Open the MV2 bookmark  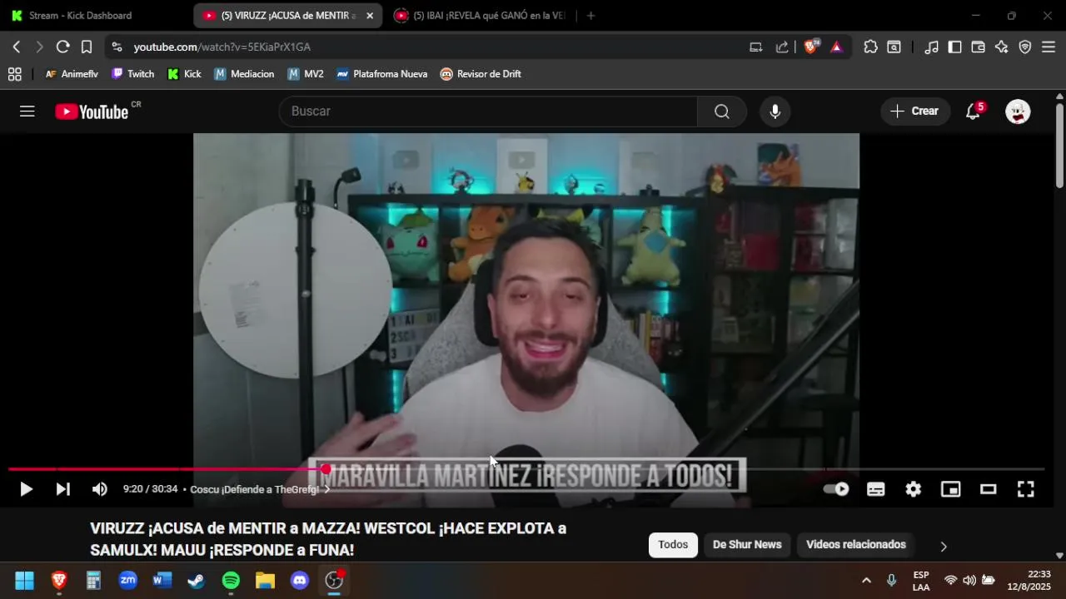305,74
